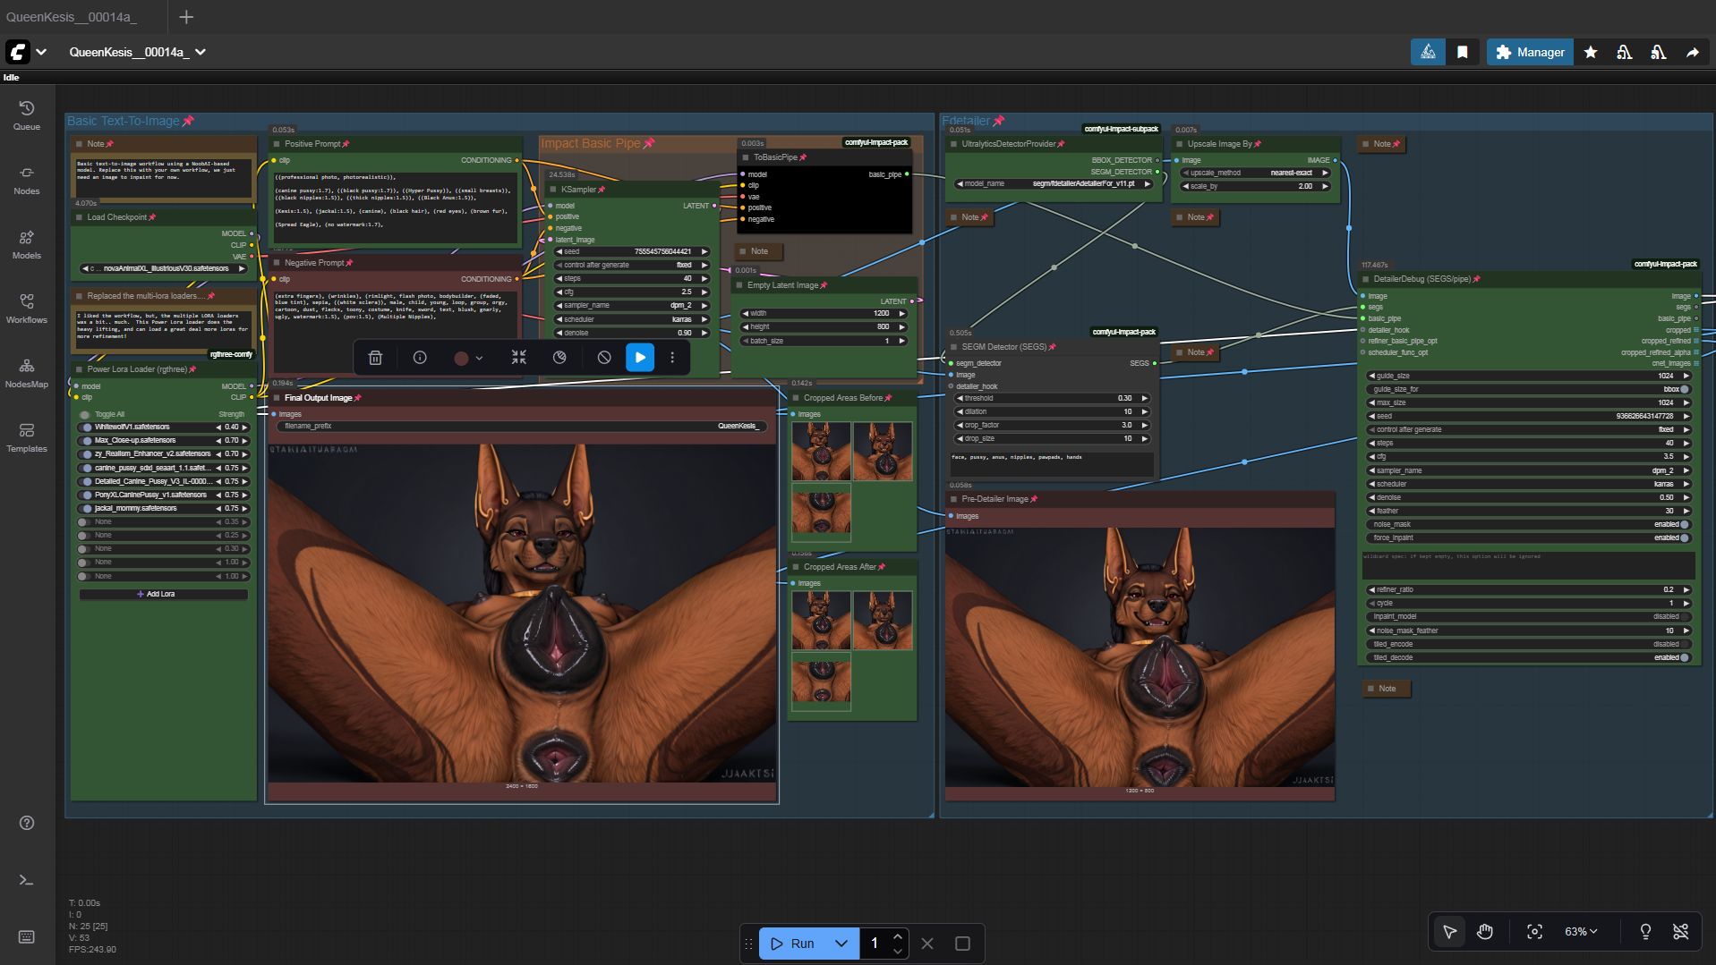The height and width of the screenshot is (965, 1716).
Task: Toggle the console panel icon
Action: point(26,880)
